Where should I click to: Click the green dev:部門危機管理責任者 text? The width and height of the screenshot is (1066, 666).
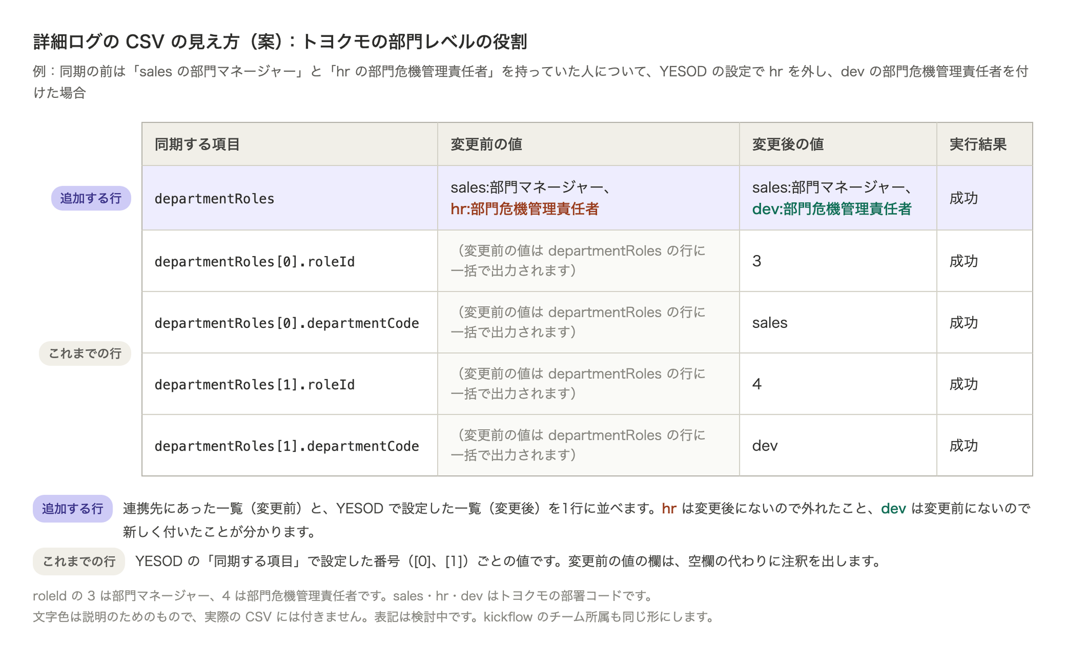[832, 209]
